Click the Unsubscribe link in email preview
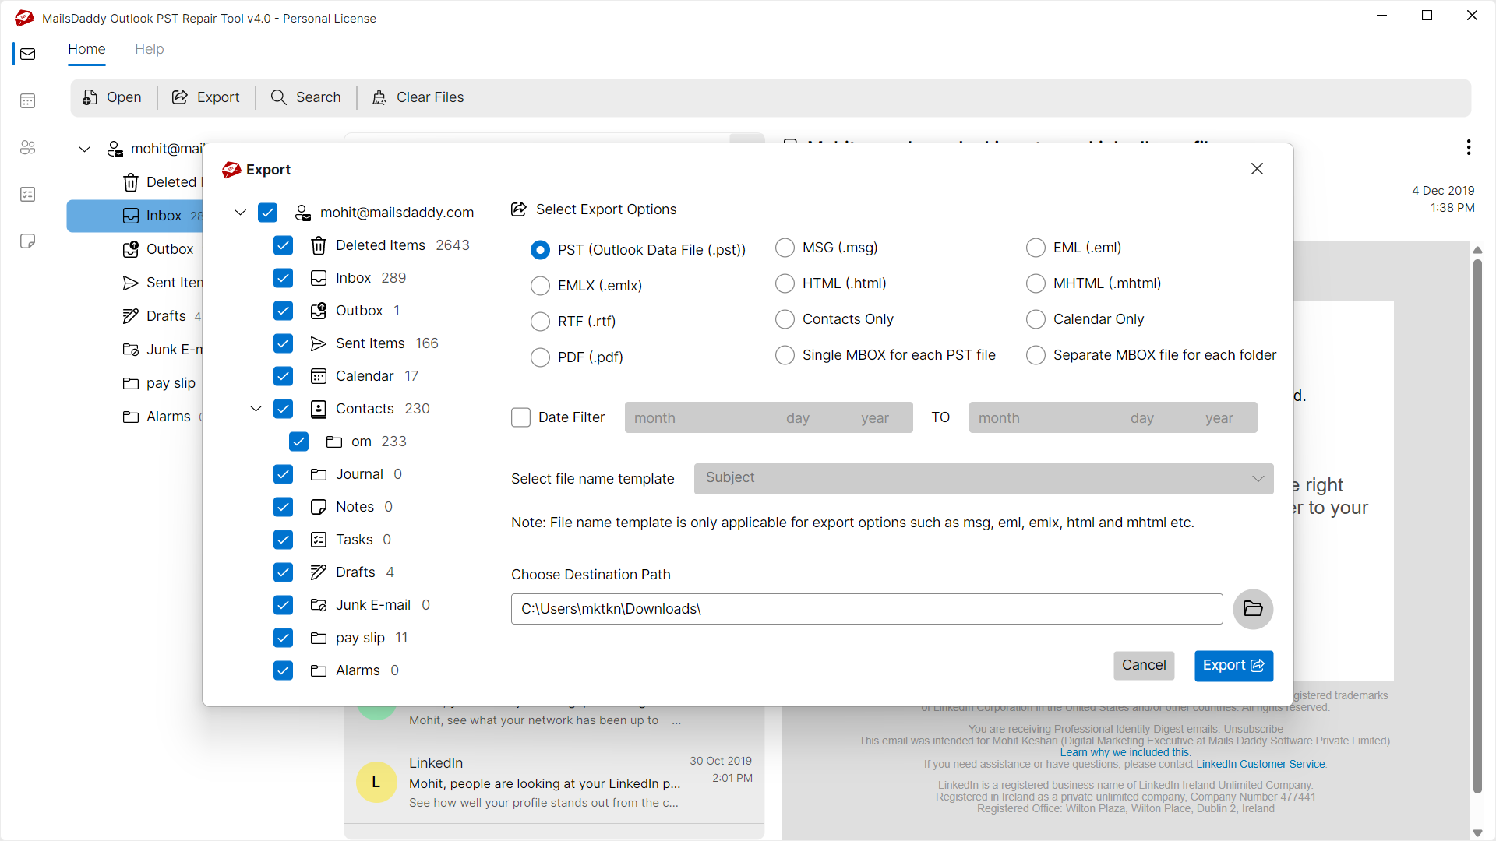The width and height of the screenshot is (1496, 841). [x=1253, y=729]
